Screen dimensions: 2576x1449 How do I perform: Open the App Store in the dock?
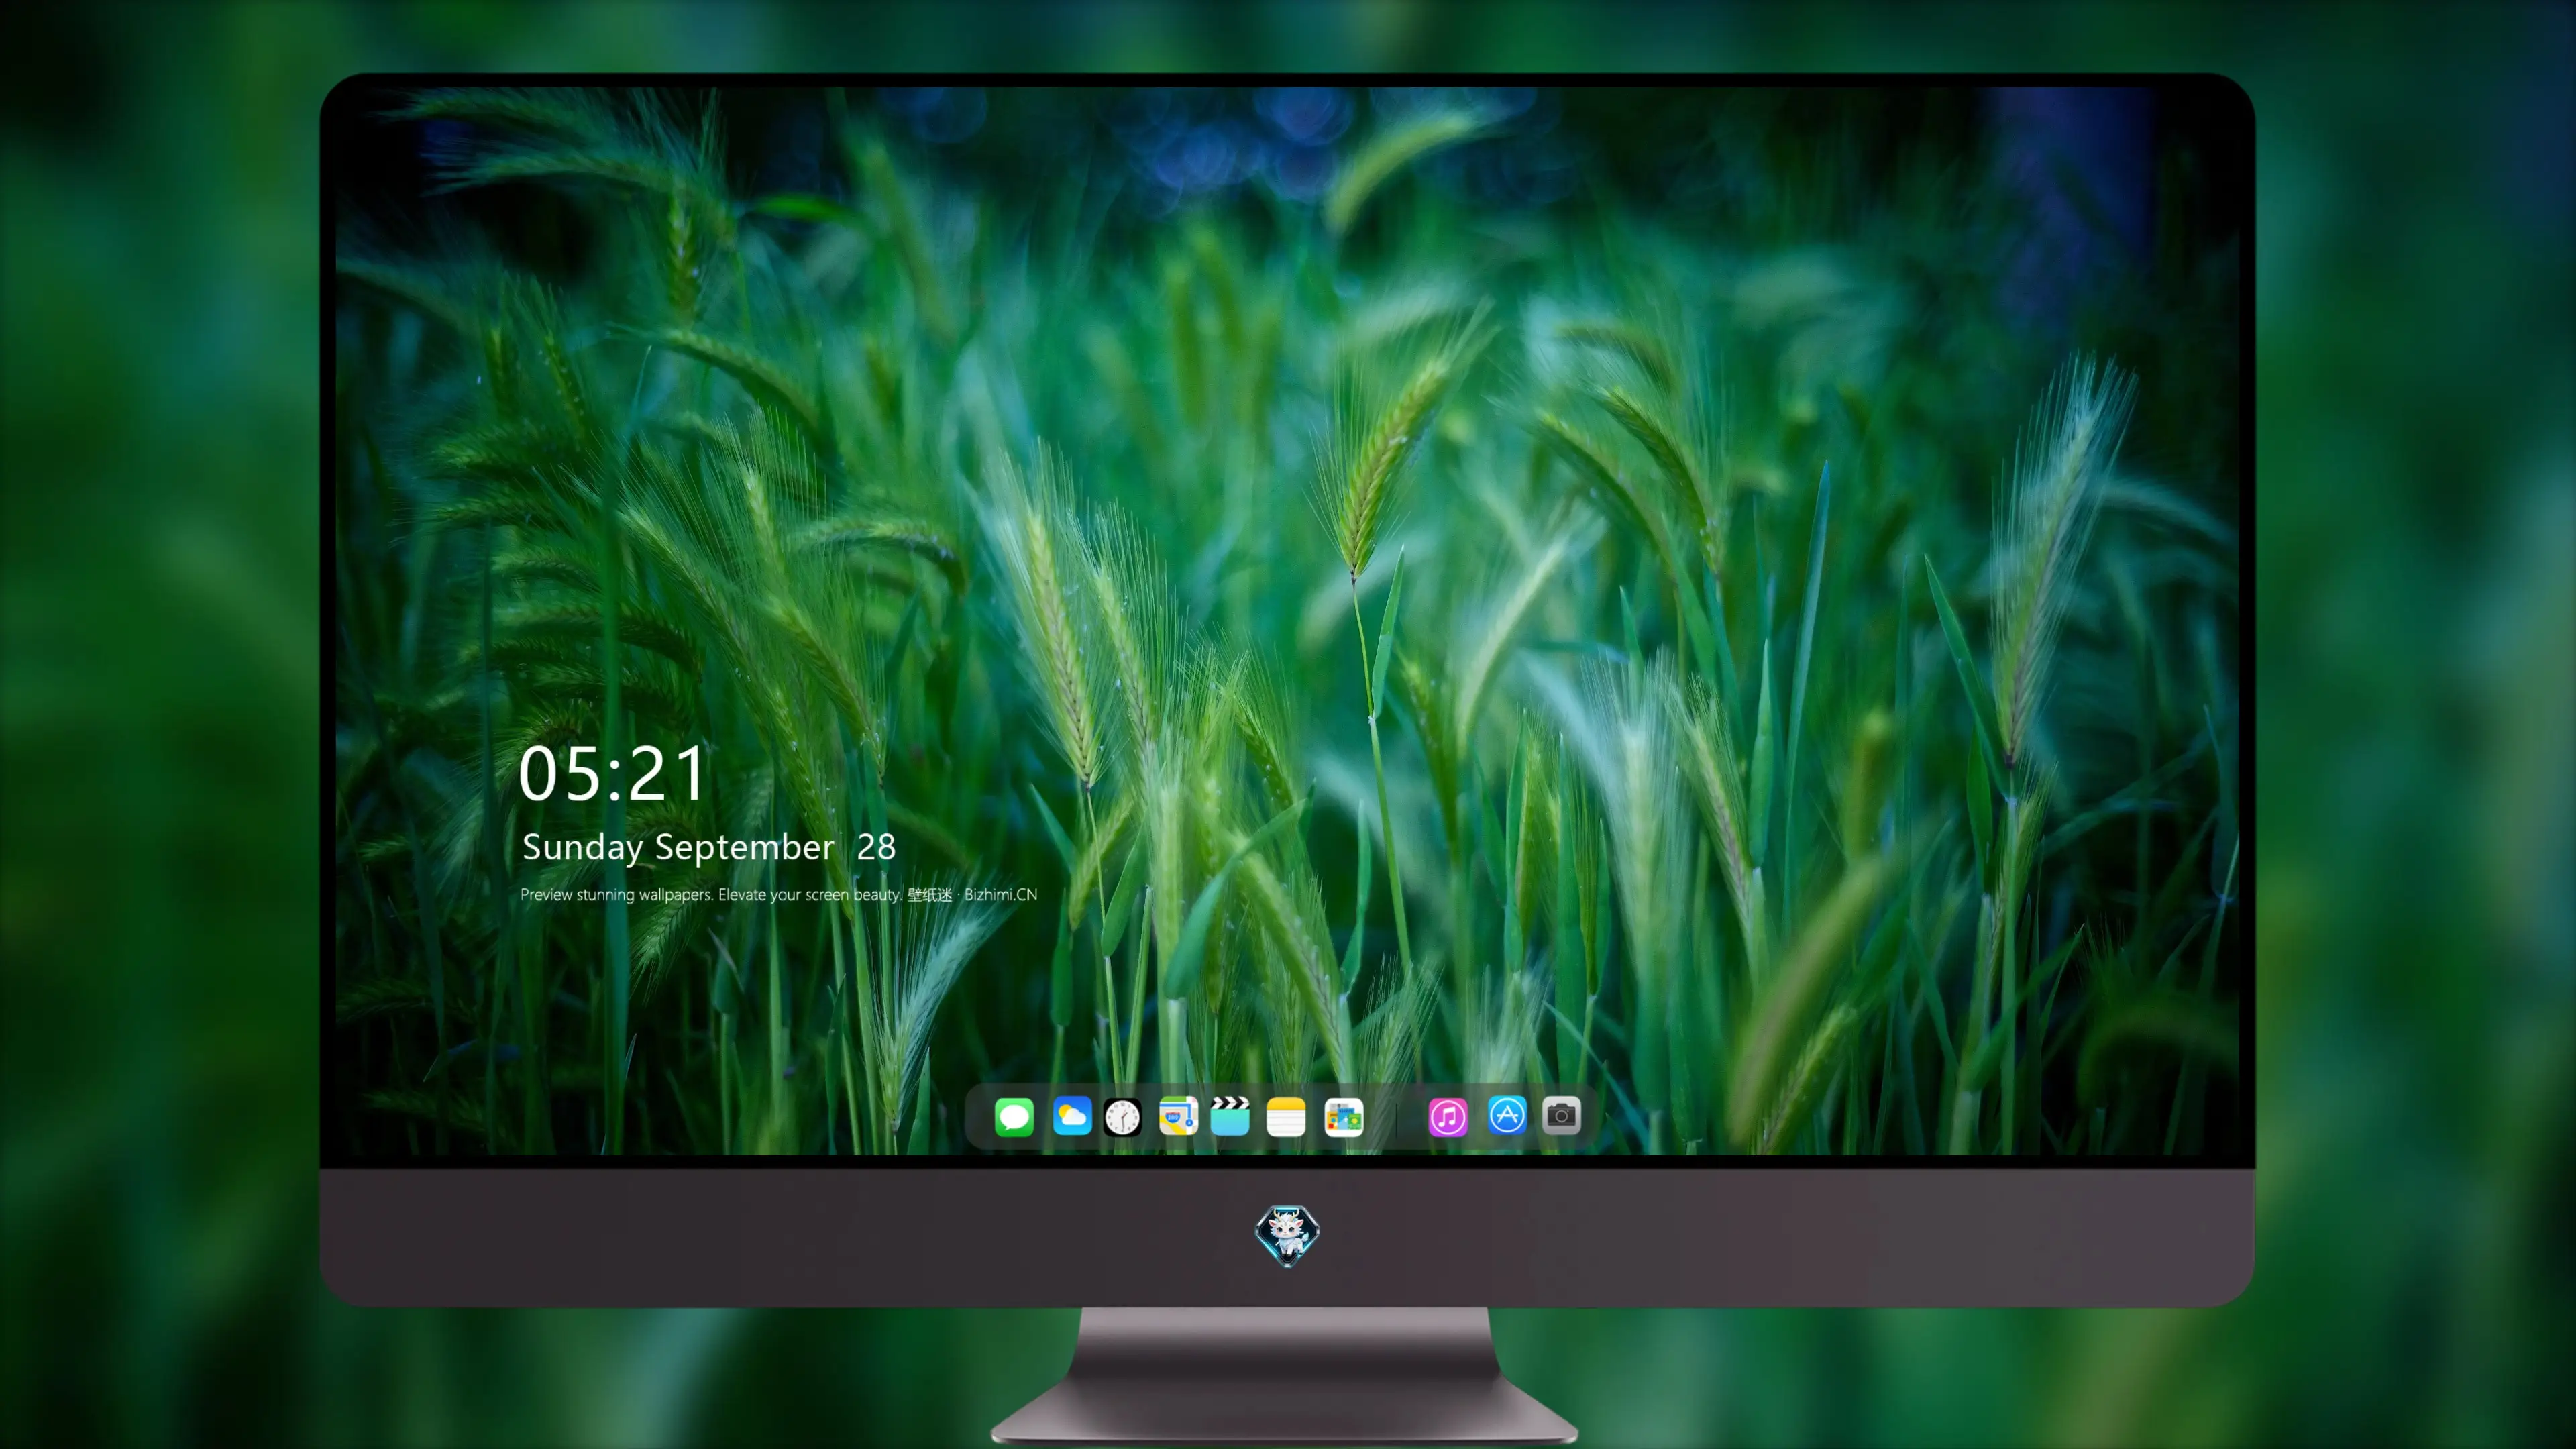tap(1507, 1115)
